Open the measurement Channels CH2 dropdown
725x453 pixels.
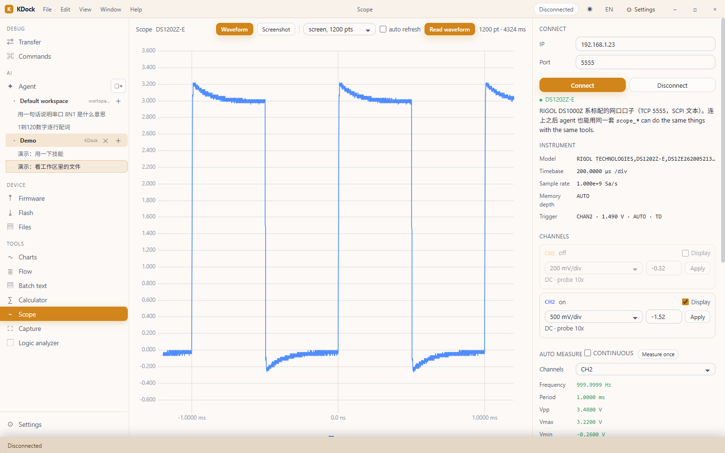pyautogui.click(x=645, y=370)
